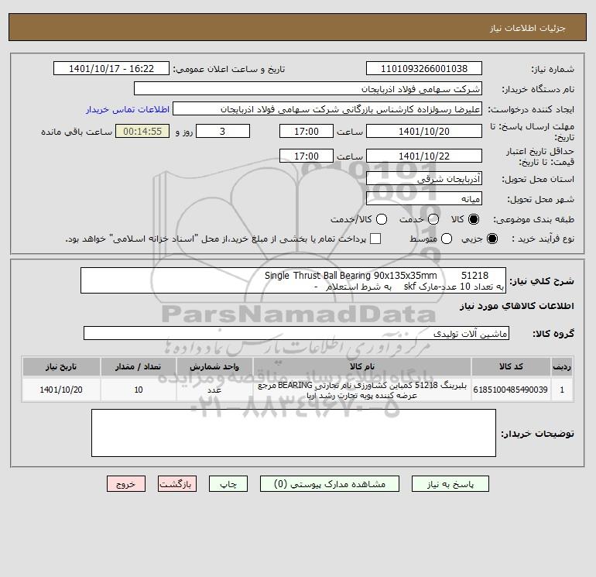596x577 pixels.
Task: Click the ردیف column header
Action: (561, 366)
